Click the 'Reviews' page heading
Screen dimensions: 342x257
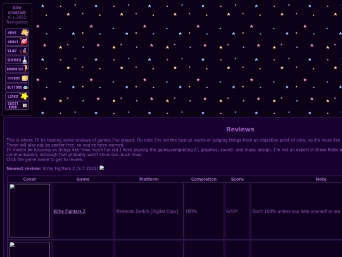[x=240, y=129]
